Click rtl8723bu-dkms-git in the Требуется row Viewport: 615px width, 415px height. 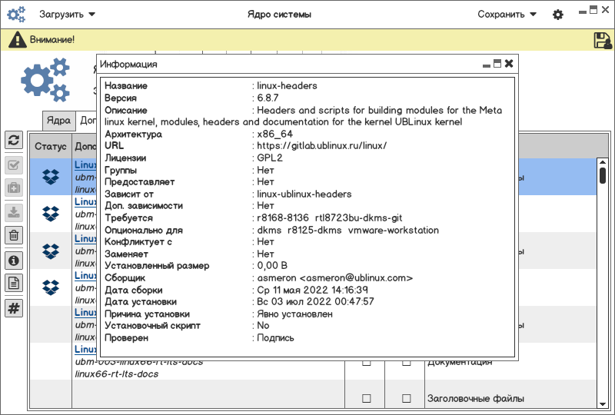[x=358, y=217]
